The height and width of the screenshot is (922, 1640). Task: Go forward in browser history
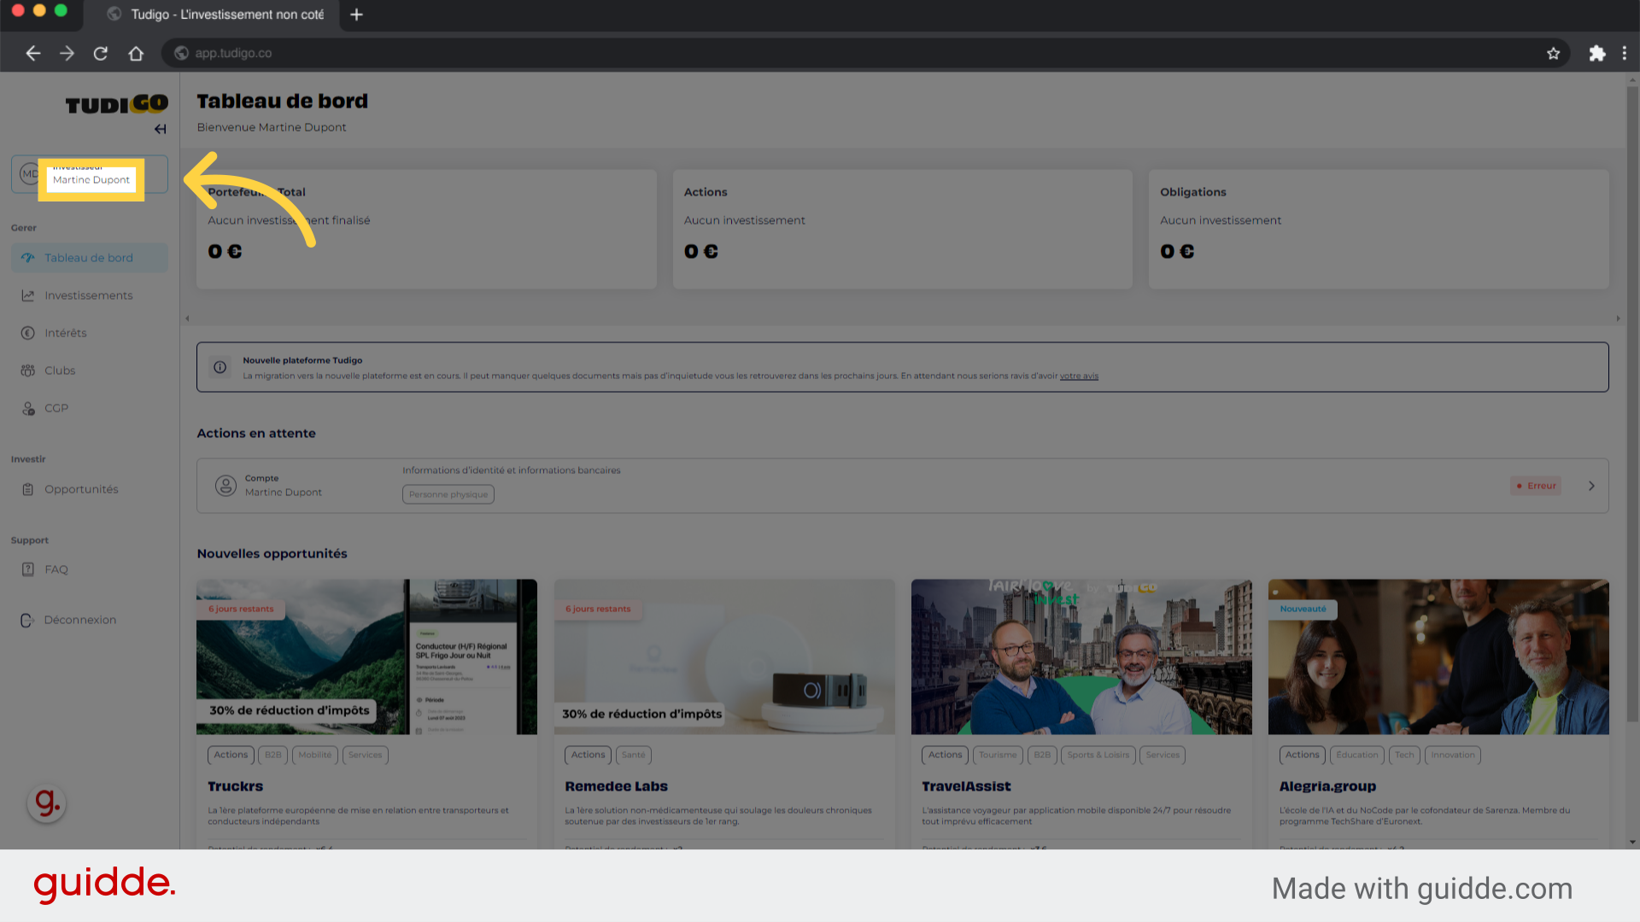click(67, 53)
